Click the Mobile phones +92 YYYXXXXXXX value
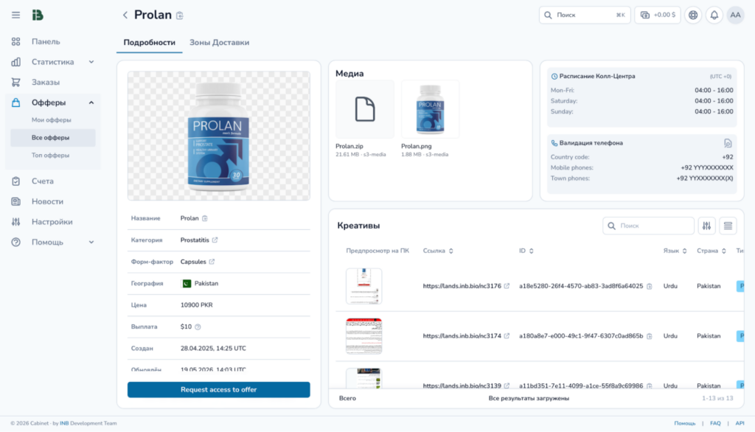This screenshot has width=755, height=432. tap(707, 167)
